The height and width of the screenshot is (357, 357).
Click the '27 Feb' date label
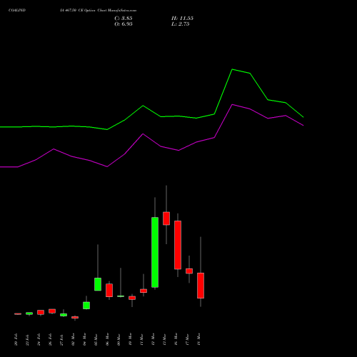[x=61, y=340]
